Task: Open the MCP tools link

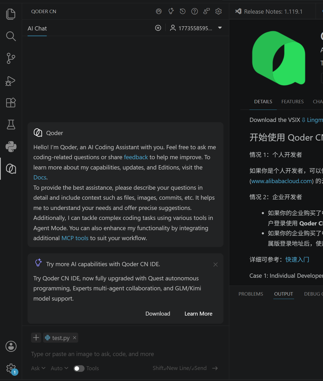Action: (x=75, y=238)
